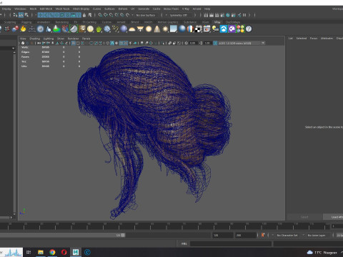The width and height of the screenshot is (343, 257).
Task: Open the purple Chaos Cosmos shelf icon
Action: [x=232, y=29]
